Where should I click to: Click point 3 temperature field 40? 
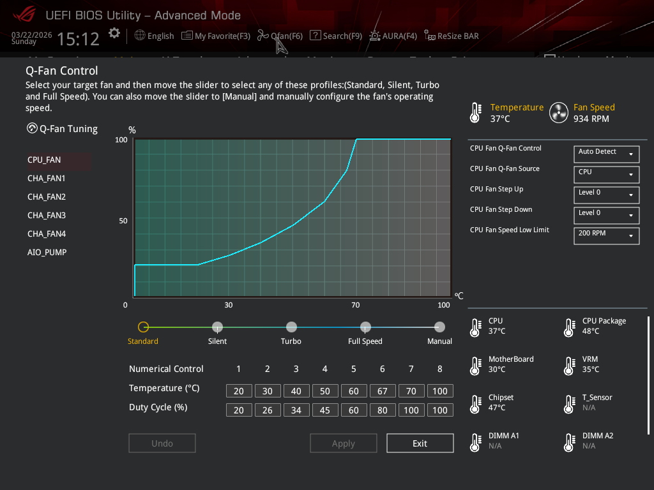coord(296,391)
